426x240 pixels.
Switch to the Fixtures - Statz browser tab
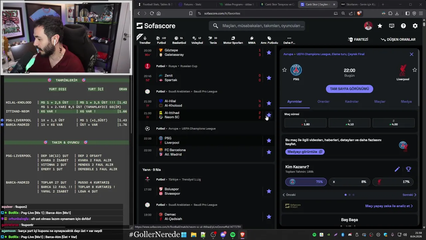(193, 4)
